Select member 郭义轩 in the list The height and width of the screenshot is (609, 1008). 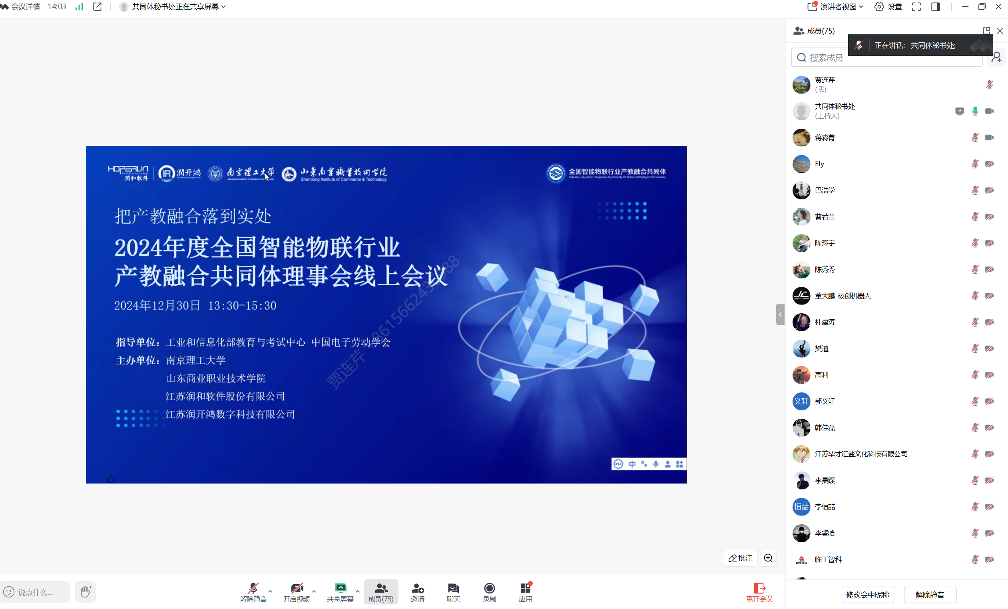(896, 401)
